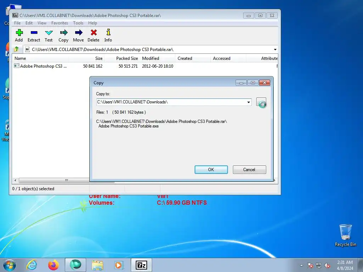Click the scrollbar left arrow

pos(15,180)
